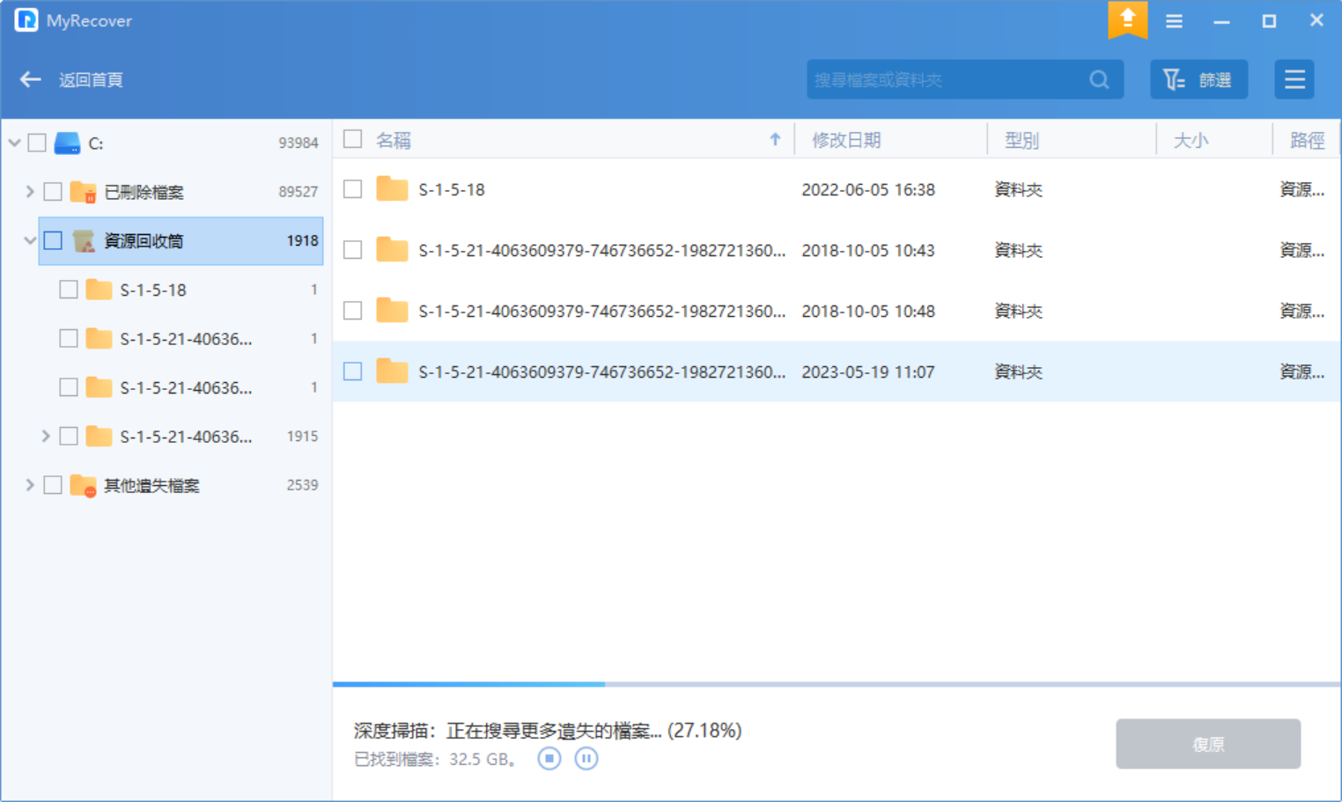Click the 復原 recover button
The image size is (1342, 802).
[1208, 744]
